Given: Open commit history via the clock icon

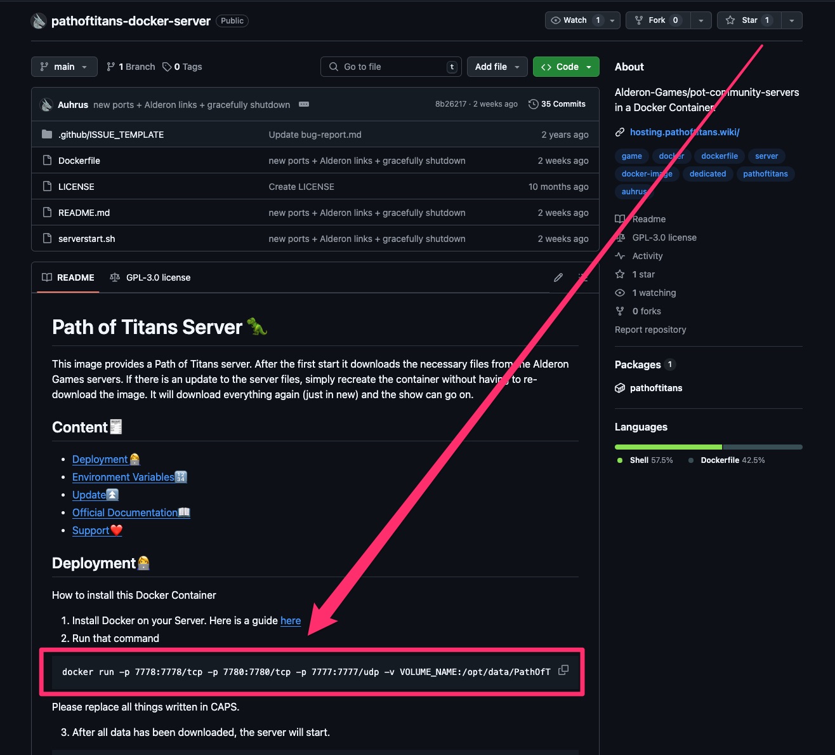Looking at the screenshot, I should pos(533,104).
